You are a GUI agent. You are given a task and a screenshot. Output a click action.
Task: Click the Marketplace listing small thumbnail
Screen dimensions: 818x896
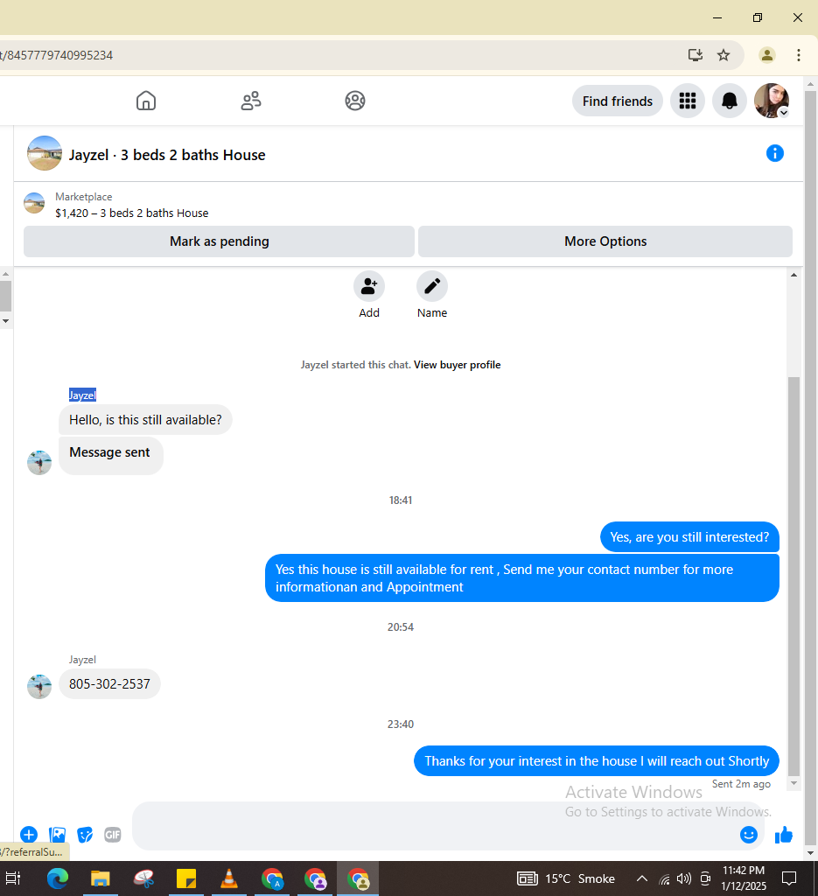click(x=34, y=203)
